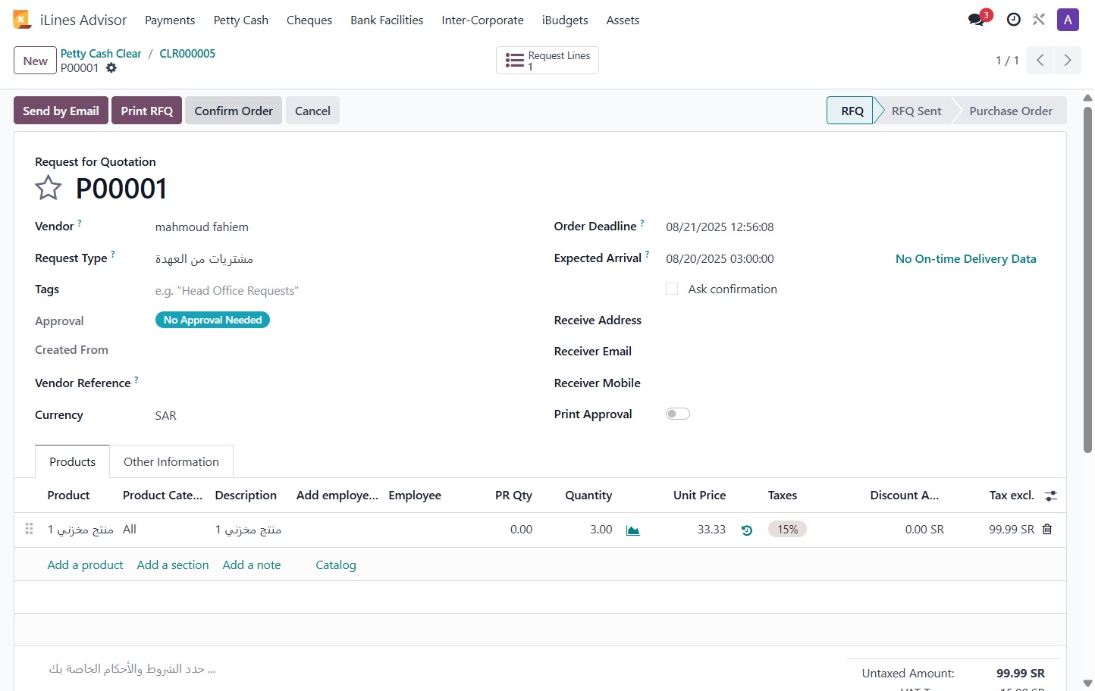Grab the drag handle of the product row

coord(29,529)
